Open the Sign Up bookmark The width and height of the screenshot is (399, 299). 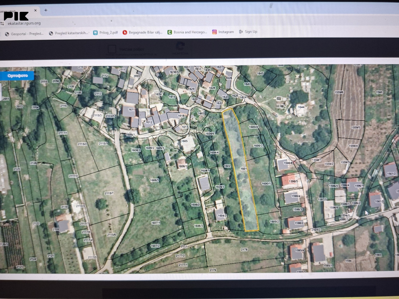point(248,32)
